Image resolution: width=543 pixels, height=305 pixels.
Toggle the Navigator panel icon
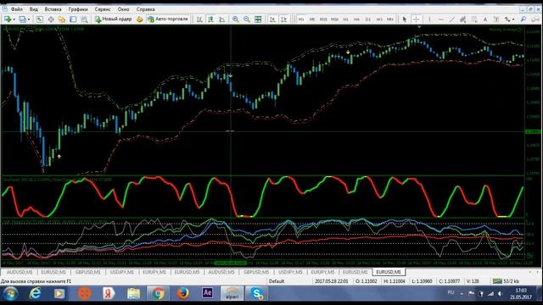click(x=62, y=19)
